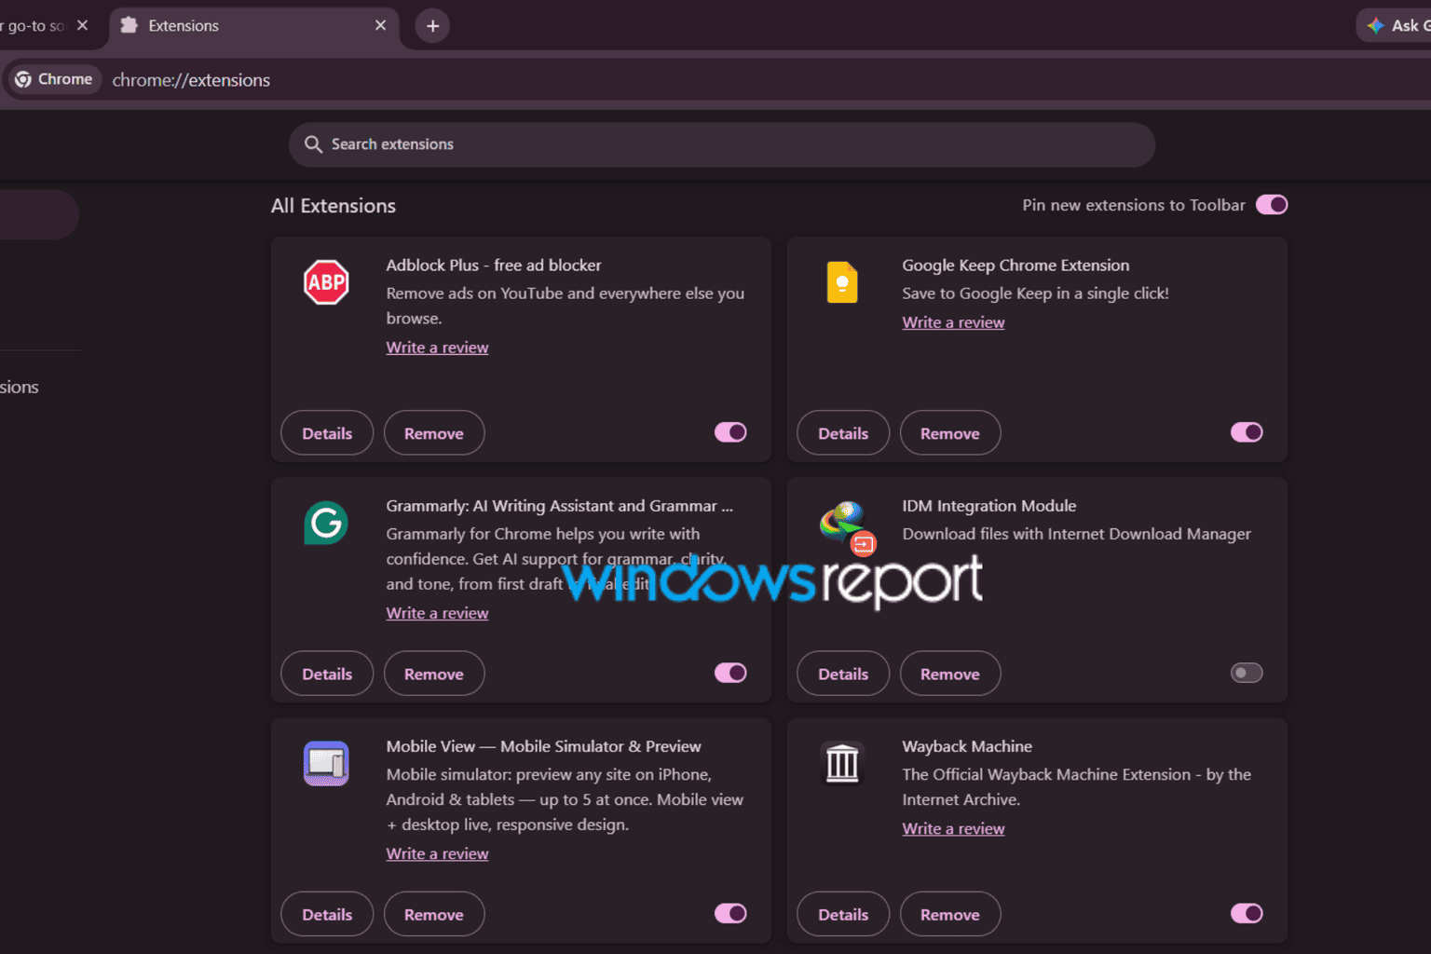Switch to the Extensions tab
Image resolution: width=1431 pixels, height=954 pixels.
[254, 26]
